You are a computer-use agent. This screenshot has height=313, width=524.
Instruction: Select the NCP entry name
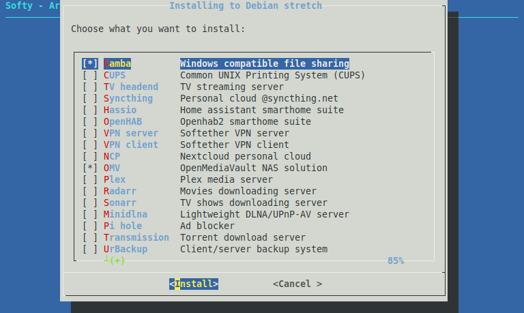[112, 156]
